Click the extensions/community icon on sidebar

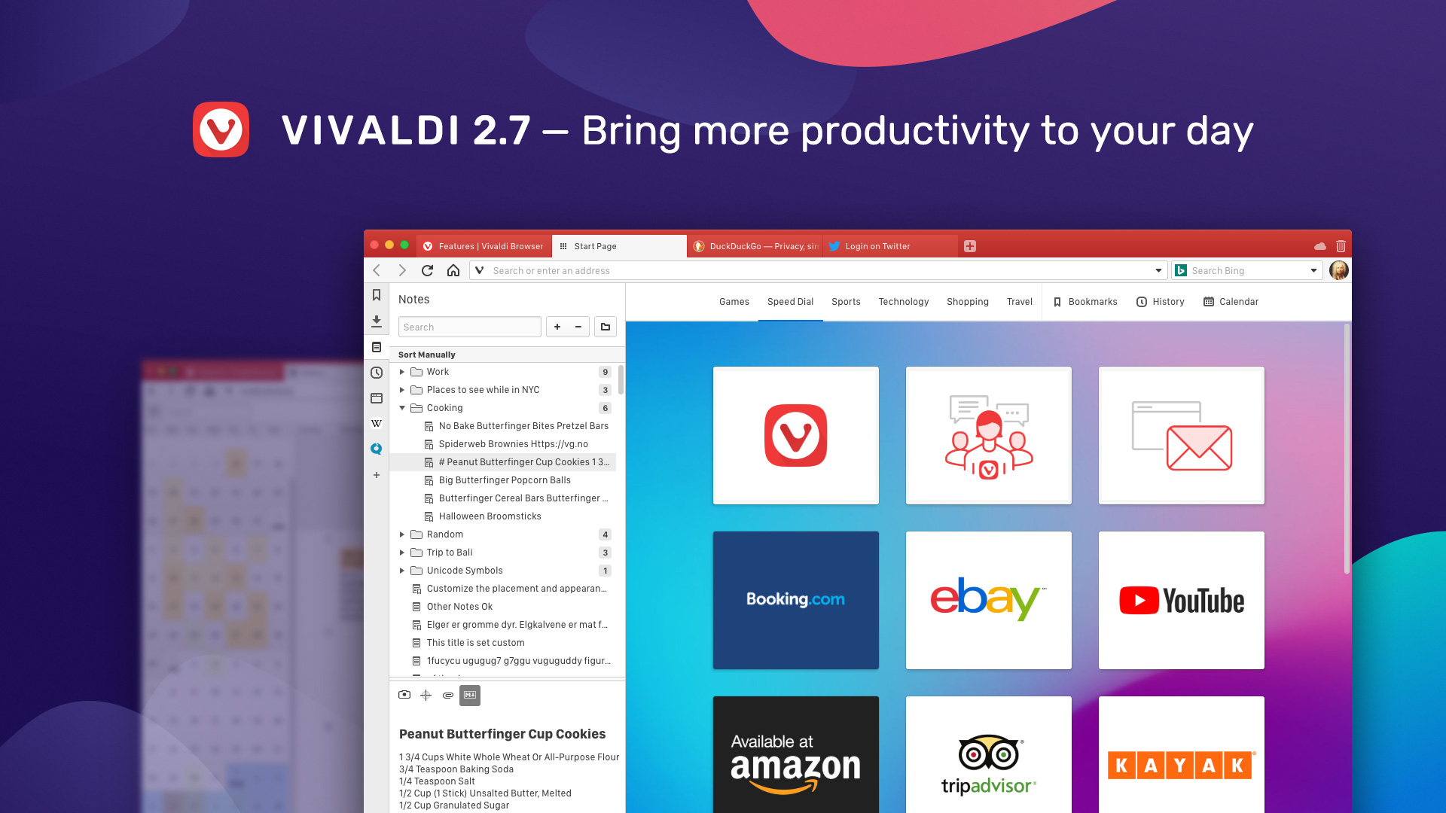tap(375, 449)
